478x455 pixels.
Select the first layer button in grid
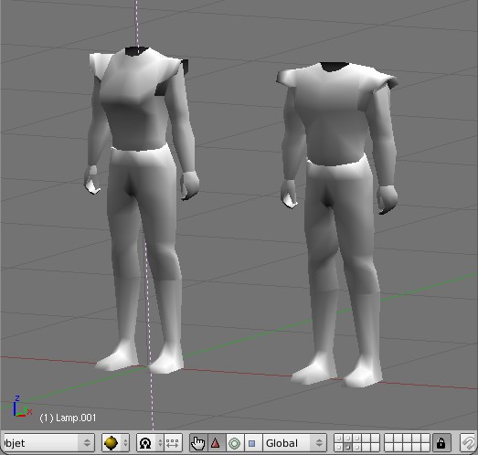click(x=339, y=439)
